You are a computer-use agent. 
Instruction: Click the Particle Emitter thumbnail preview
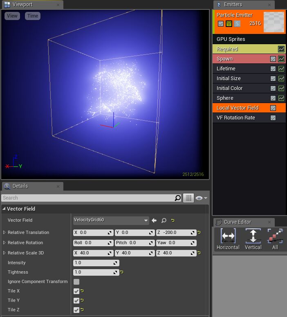274,22
